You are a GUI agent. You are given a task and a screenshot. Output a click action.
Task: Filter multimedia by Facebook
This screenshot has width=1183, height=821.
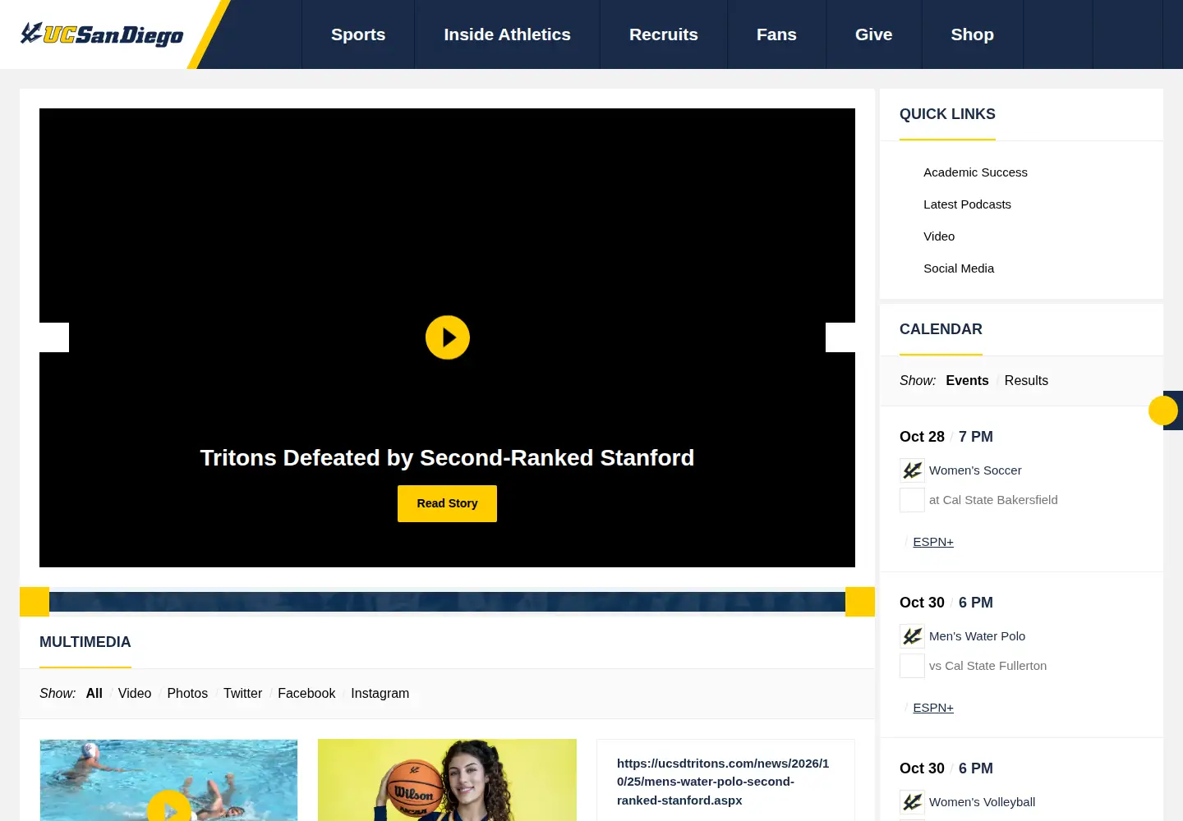[306, 694]
